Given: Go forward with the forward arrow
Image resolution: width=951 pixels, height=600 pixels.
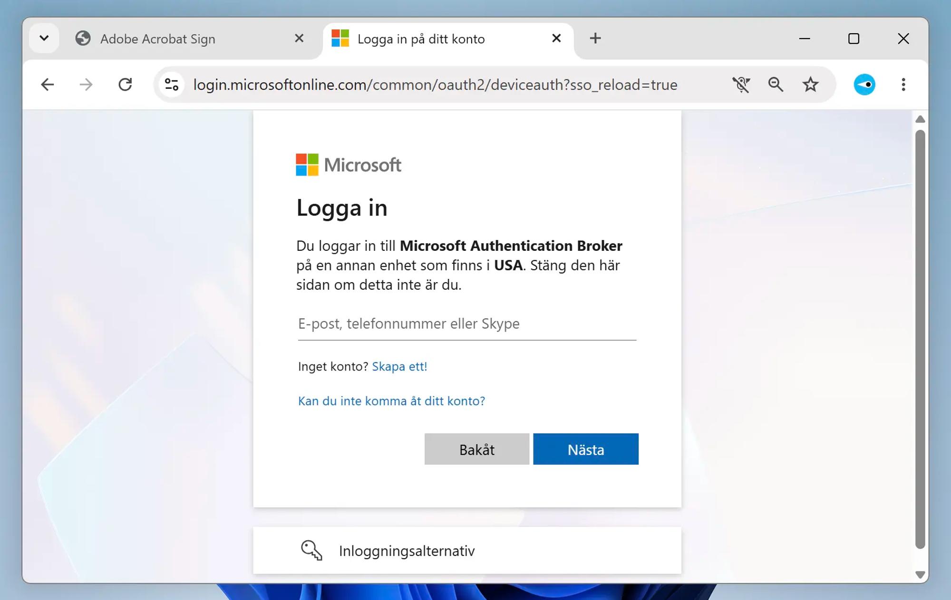Looking at the screenshot, I should coord(86,85).
